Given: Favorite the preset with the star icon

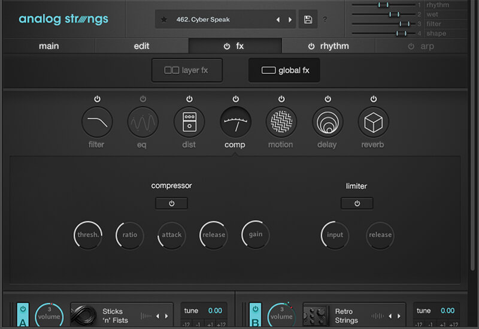Looking at the screenshot, I should tap(163, 20).
